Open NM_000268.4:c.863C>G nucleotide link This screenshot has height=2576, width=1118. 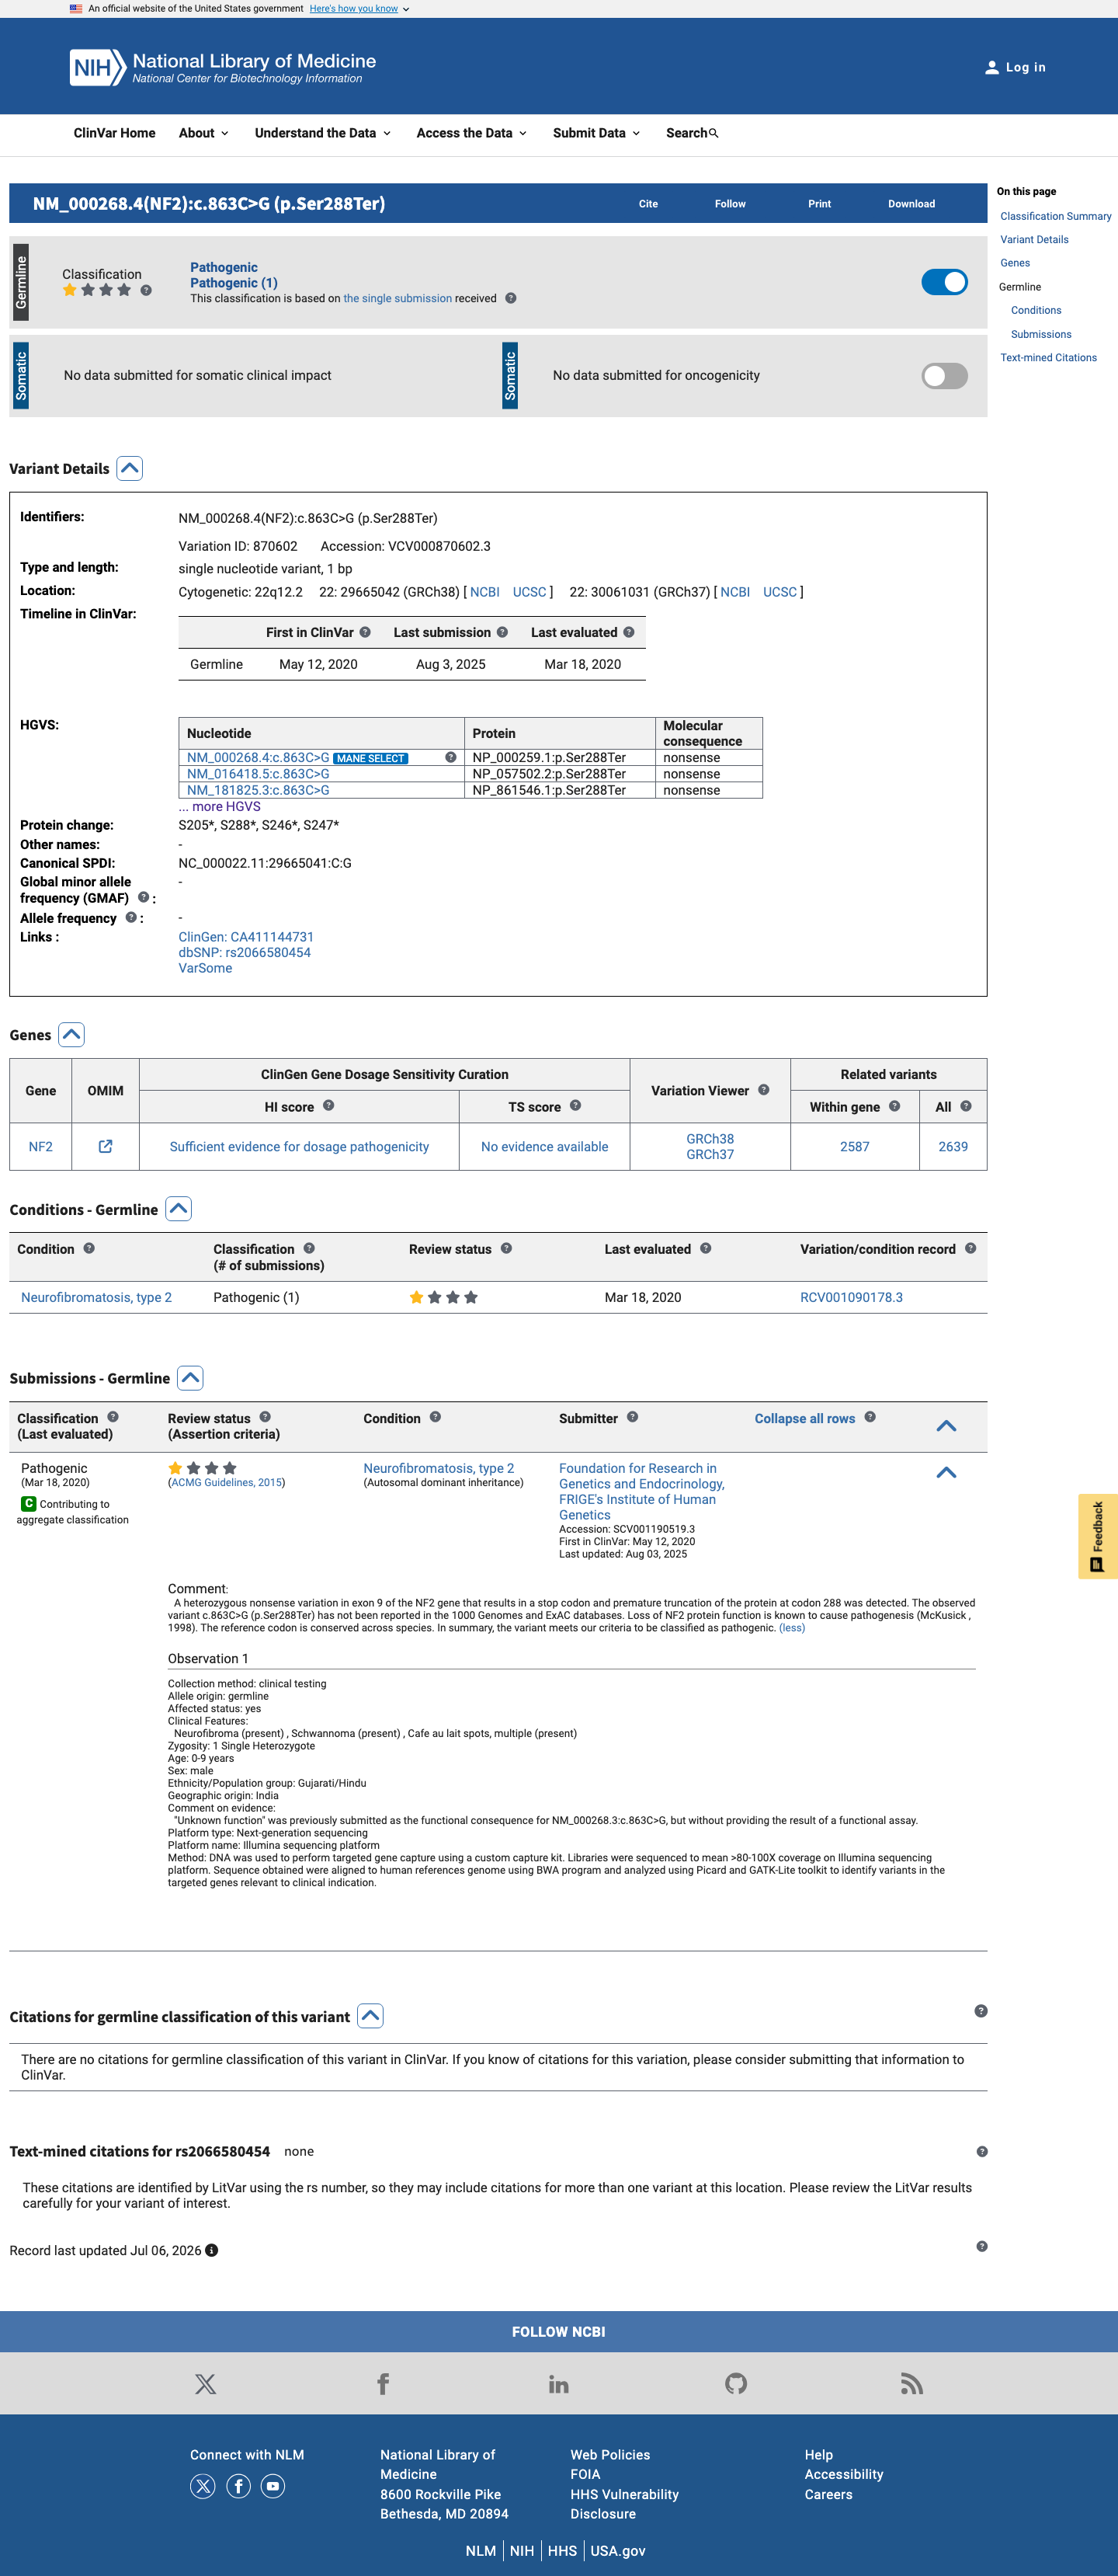(x=258, y=757)
